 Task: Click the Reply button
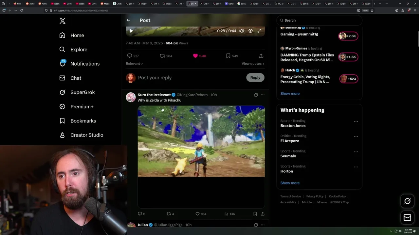click(255, 78)
